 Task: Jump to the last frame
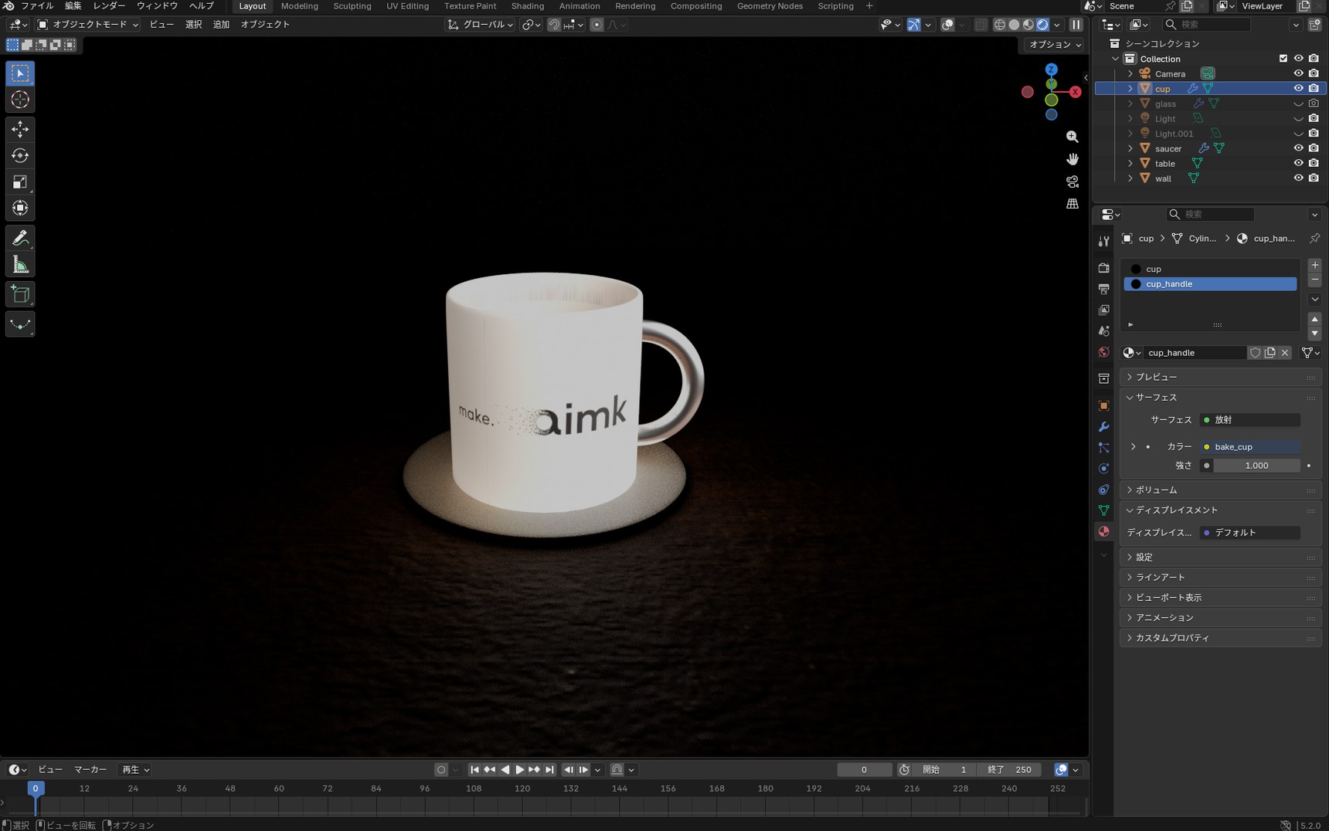click(549, 770)
